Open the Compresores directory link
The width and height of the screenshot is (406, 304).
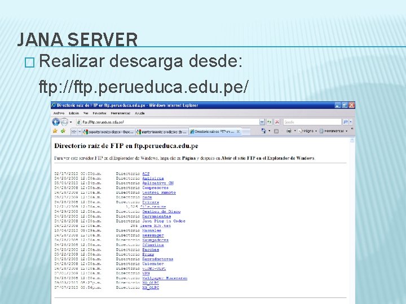[x=155, y=187]
